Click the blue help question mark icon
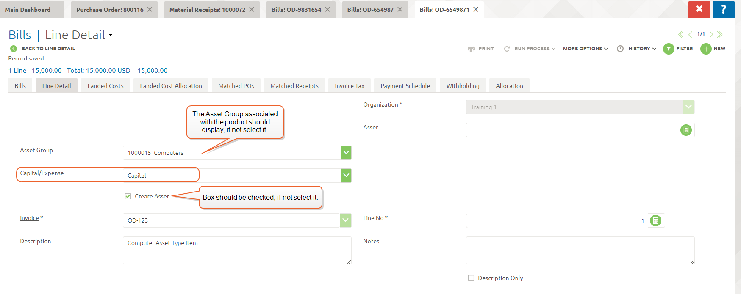741x294 pixels. pos(723,9)
